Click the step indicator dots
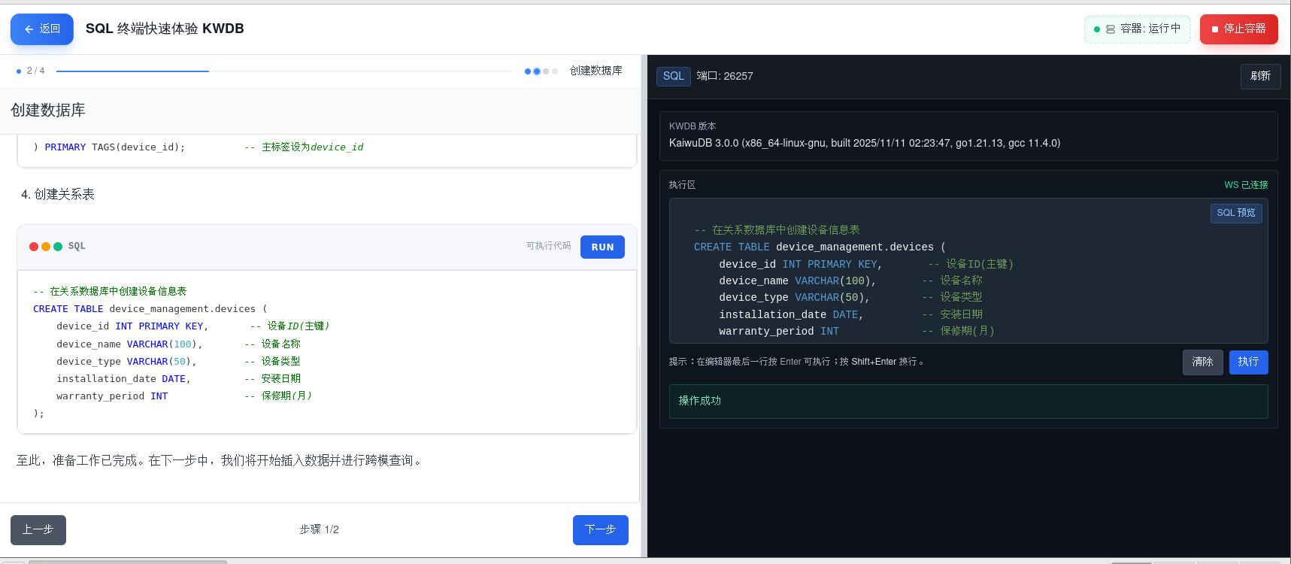Screen dimensions: 1291x564 coord(541,71)
